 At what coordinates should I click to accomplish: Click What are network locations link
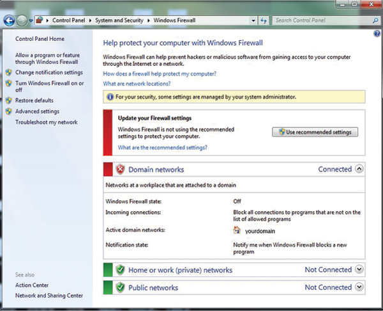(137, 83)
